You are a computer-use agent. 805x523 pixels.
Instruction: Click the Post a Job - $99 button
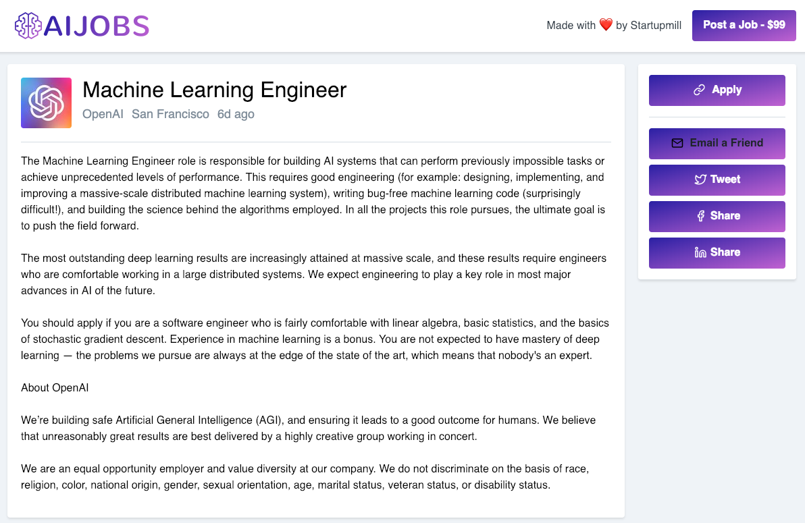pyautogui.click(x=744, y=24)
